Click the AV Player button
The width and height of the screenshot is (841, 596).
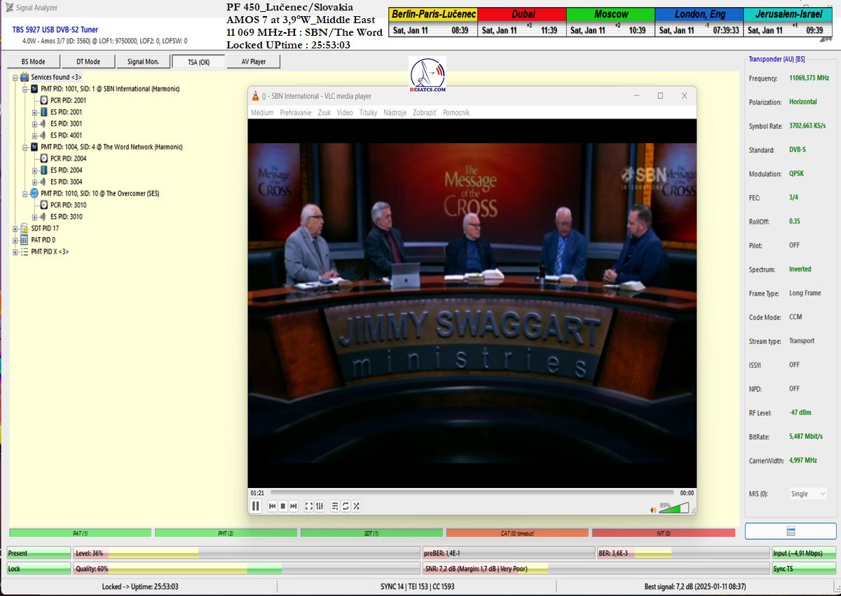[x=254, y=62]
